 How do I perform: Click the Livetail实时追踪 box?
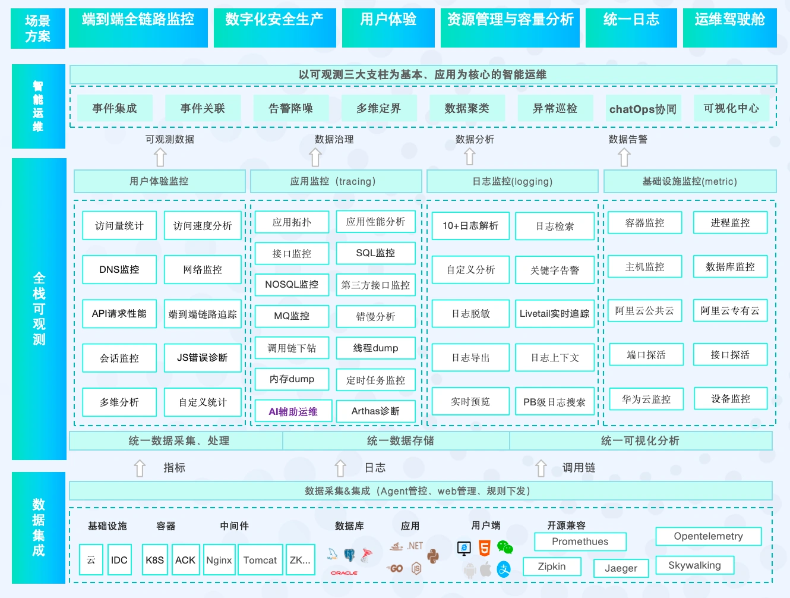pos(555,314)
